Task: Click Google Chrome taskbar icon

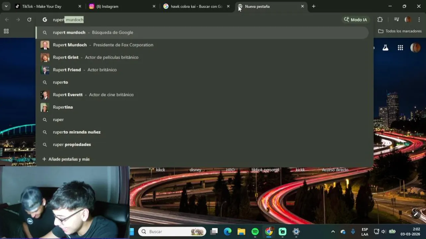Action: coord(269,231)
